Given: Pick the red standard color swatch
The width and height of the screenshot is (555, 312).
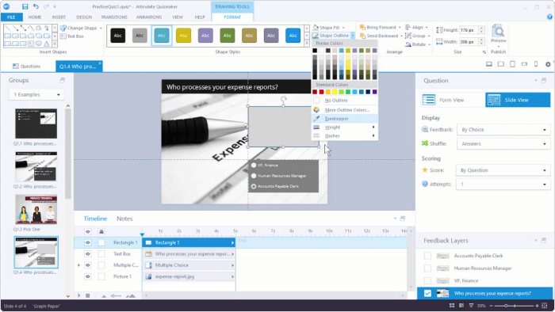Looking at the screenshot, I should 321,92.
